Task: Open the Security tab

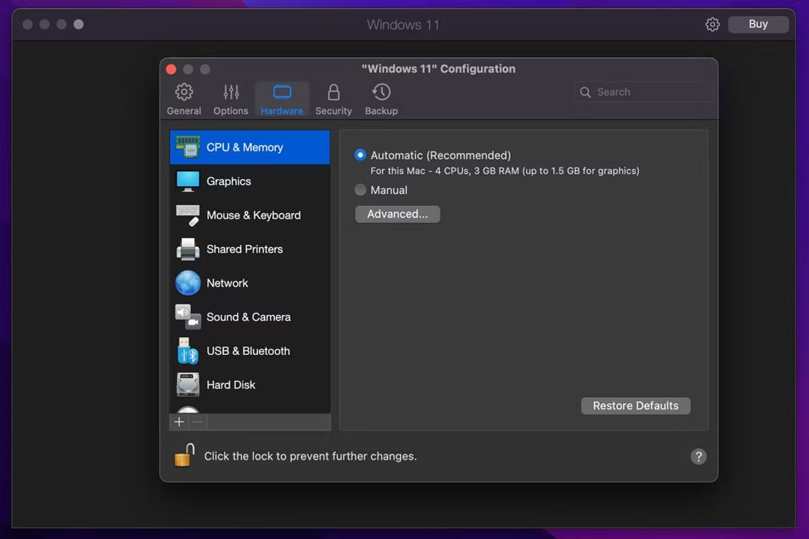Action: [x=333, y=100]
